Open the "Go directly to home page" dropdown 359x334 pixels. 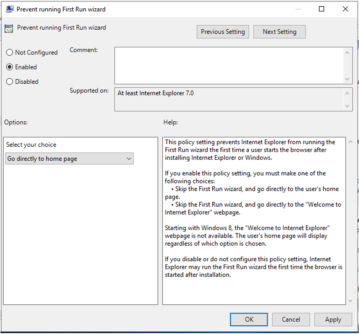tap(69, 159)
